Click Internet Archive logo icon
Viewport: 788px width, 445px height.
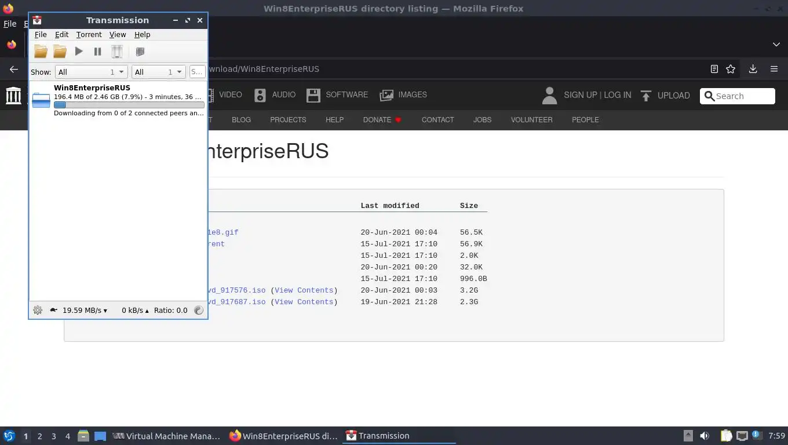pyautogui.click(x=13, y=95)
